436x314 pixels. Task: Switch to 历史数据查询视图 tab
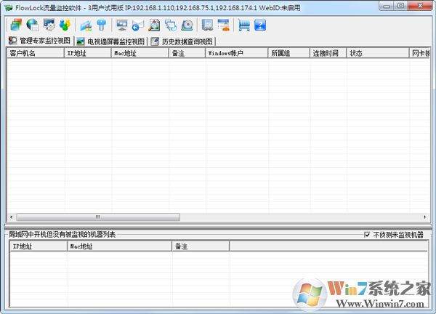(182, 41)
